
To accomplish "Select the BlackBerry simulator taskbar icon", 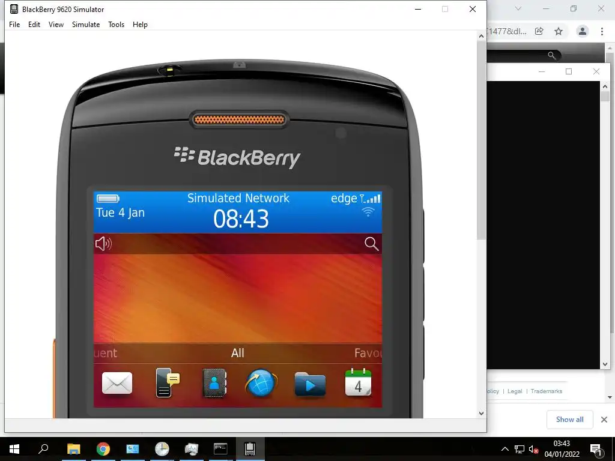I will [250, 449].
